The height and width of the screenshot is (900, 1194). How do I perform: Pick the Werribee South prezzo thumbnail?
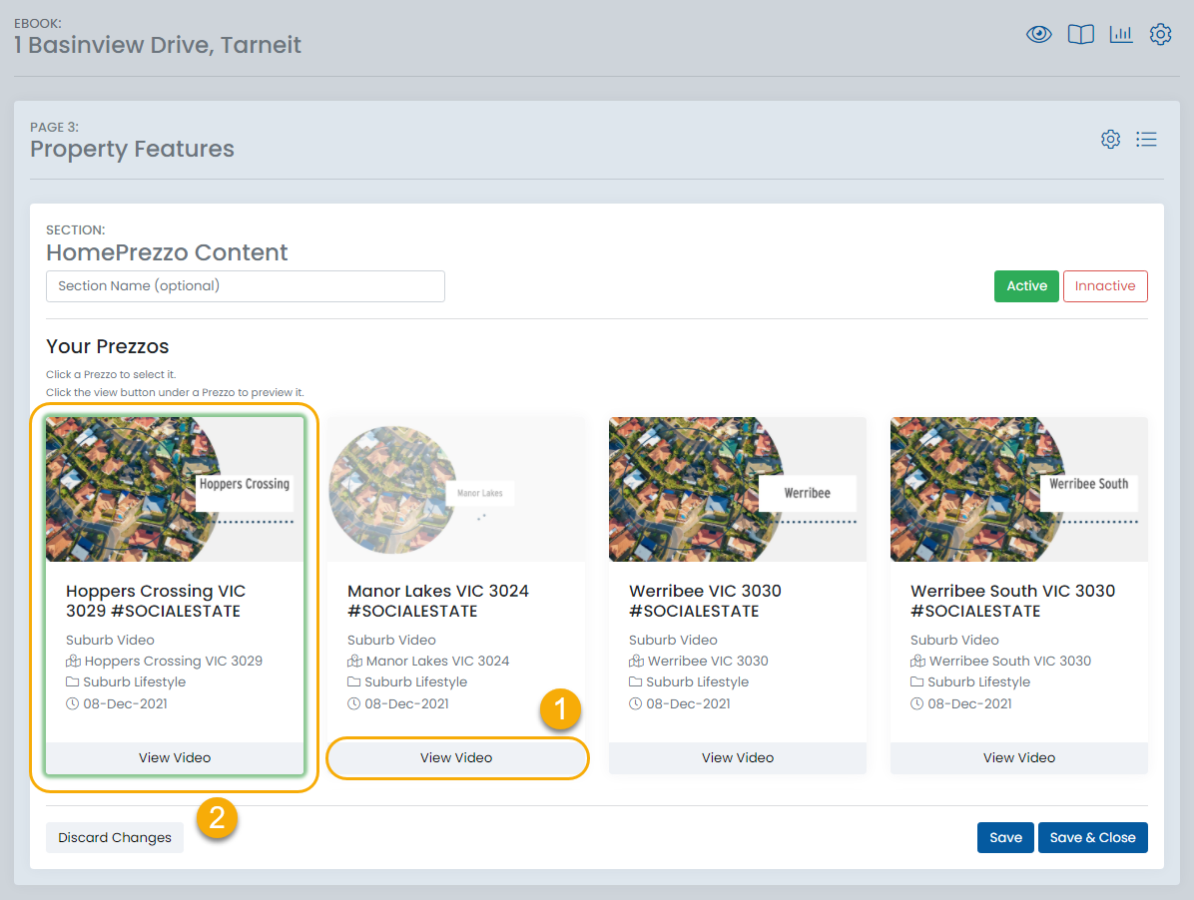(1019, 490)
